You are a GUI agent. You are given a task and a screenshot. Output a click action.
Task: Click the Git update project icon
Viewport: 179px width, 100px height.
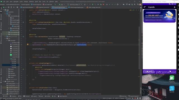click(110, 4)
